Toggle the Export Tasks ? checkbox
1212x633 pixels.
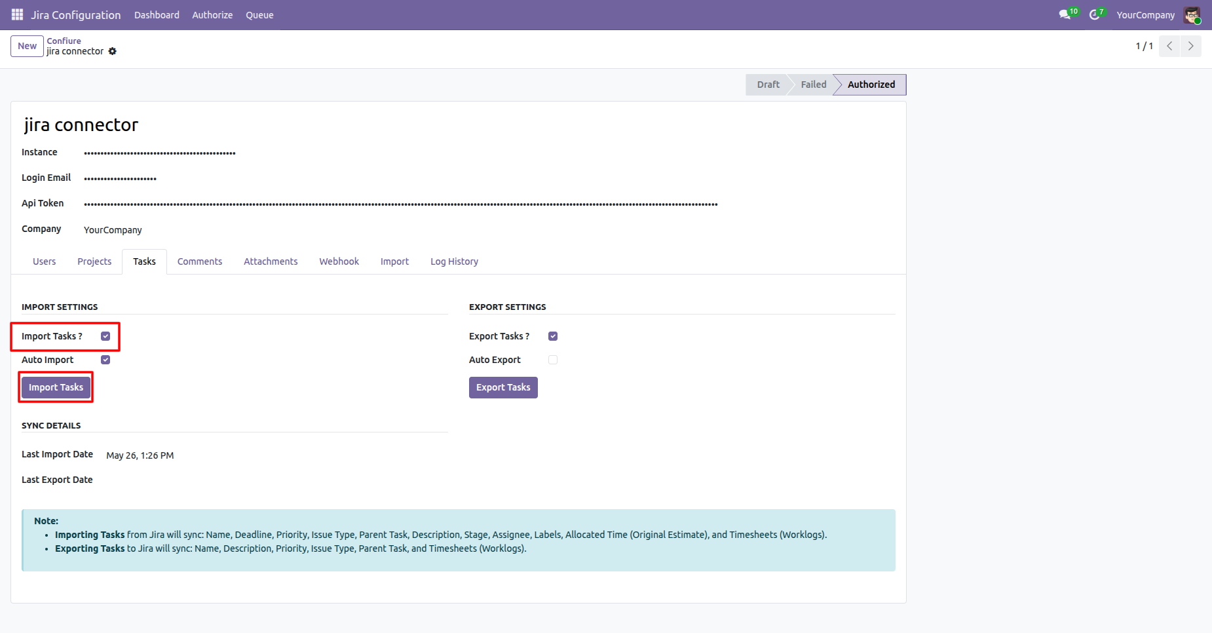[553, 336]
